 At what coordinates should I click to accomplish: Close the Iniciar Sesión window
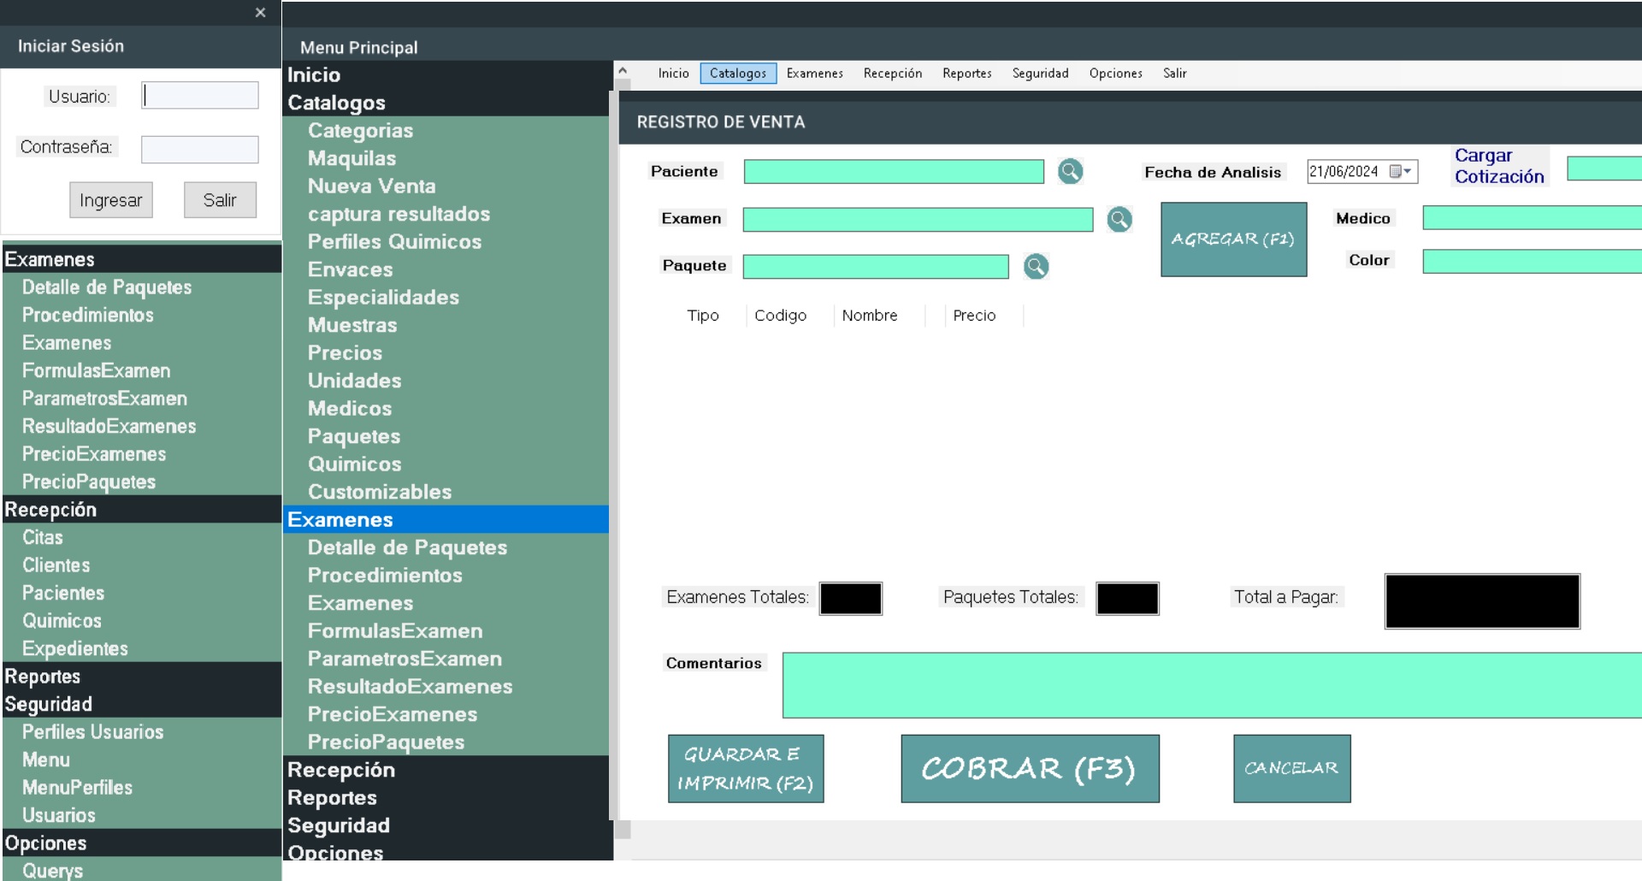tap(261, 13)
